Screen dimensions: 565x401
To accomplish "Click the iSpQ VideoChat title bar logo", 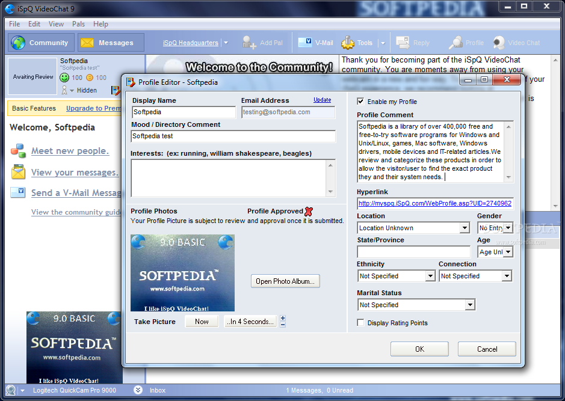I will 10,8.
